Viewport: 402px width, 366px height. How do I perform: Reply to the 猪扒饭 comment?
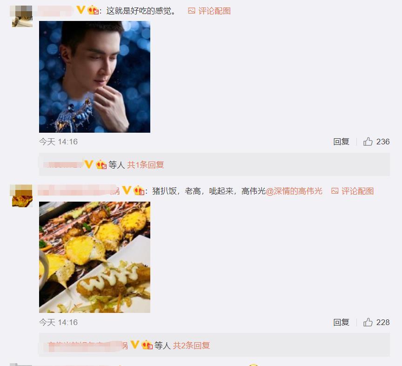(x=341, y=322)
